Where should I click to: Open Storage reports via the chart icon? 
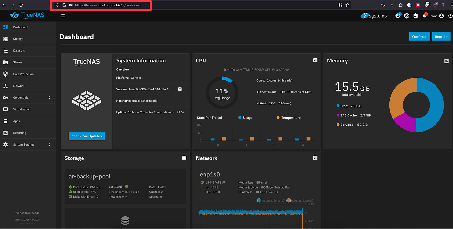point(184,158)
